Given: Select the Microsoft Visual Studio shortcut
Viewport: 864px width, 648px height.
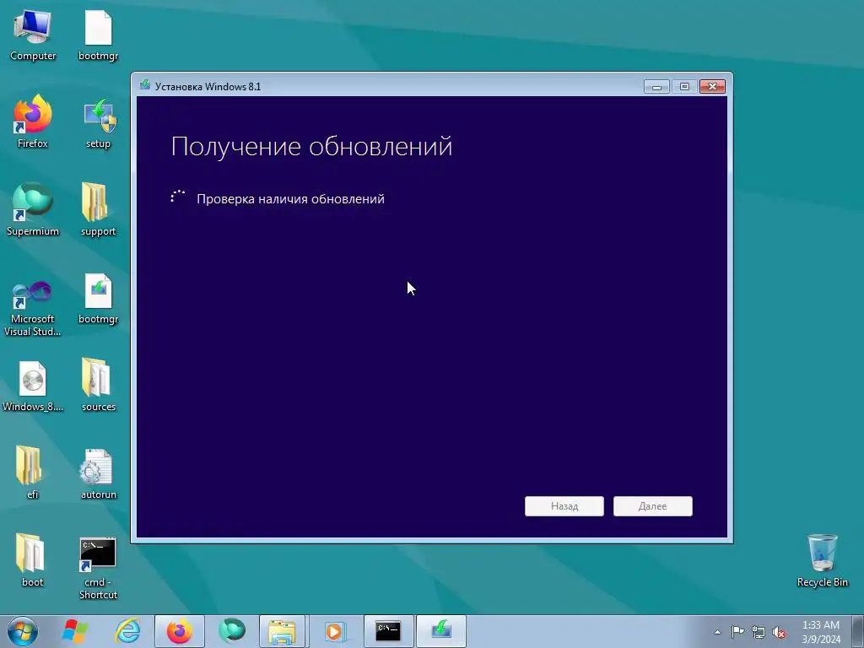Looking at the screenshot, I should [33, 308].
